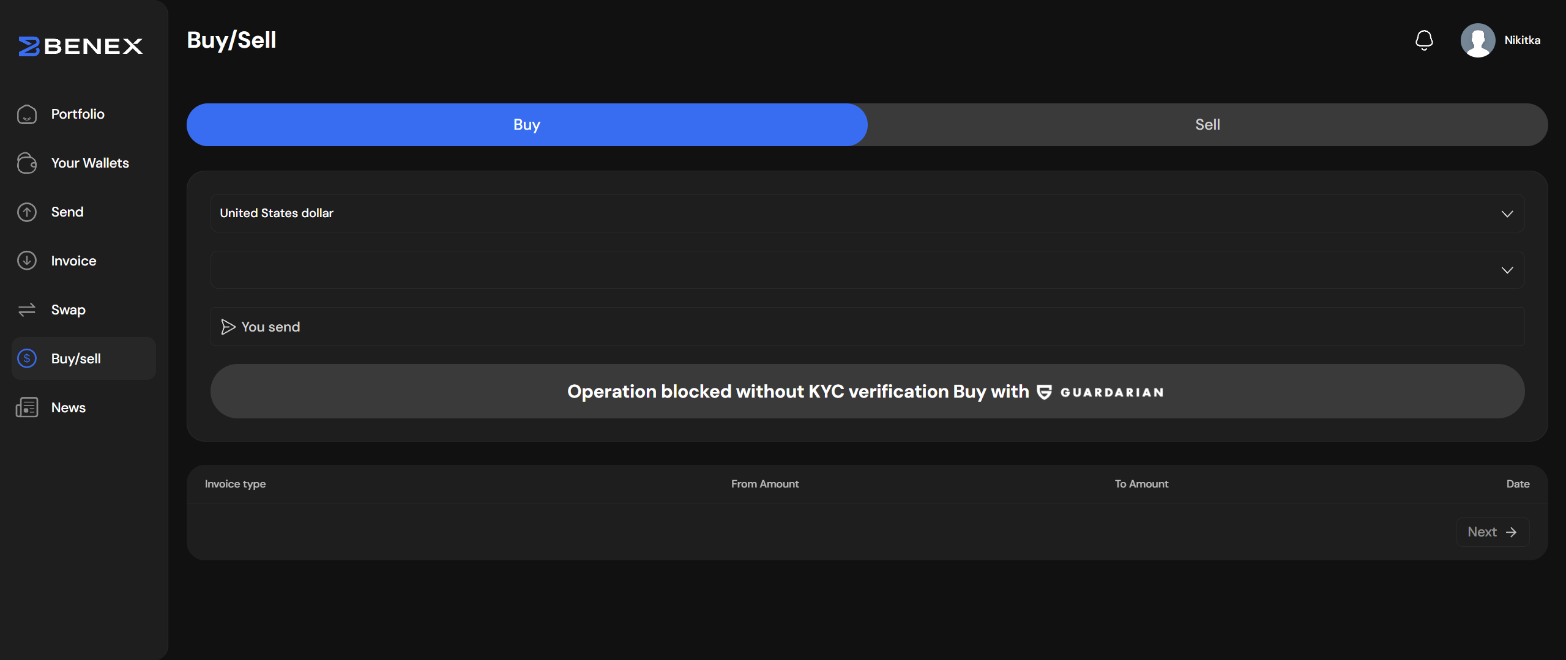The height and width of the screenshot is (660, 1566).
Task: Click the user avatar picture
Action: pyautogui.click(x=1477, y=40)
